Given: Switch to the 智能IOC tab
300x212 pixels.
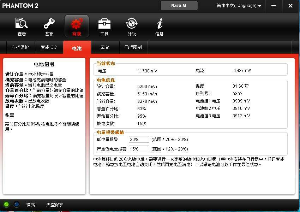Looking at the screenshot, I should click(x=49, y=47).
